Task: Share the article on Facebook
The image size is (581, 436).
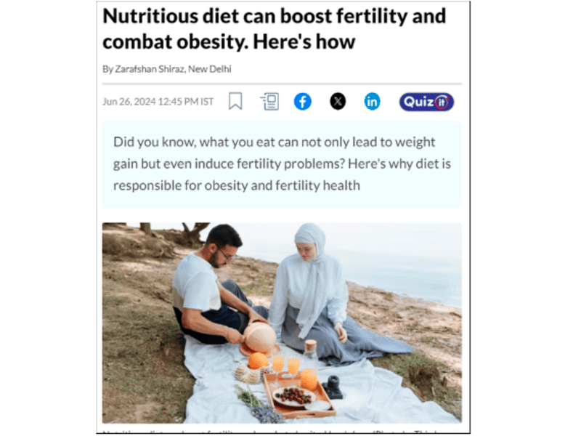Action: pos(303,102)
